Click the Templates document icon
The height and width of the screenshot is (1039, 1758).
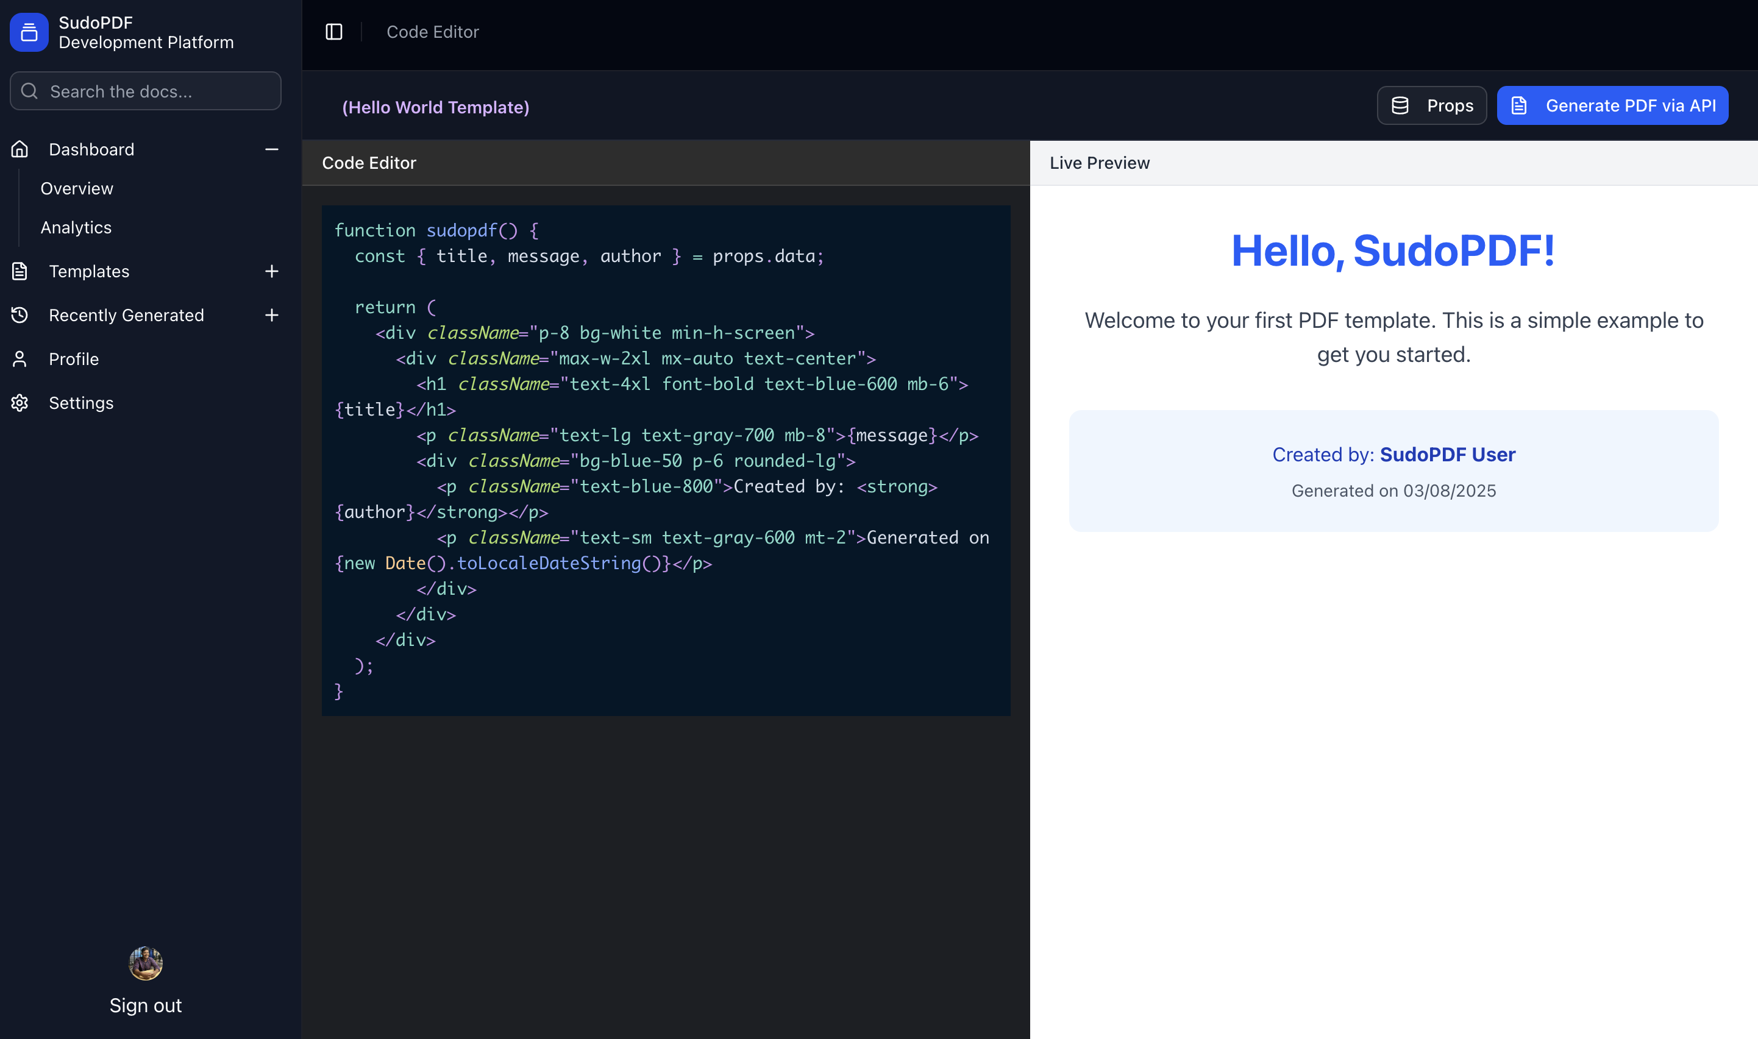tap(20, 271)
